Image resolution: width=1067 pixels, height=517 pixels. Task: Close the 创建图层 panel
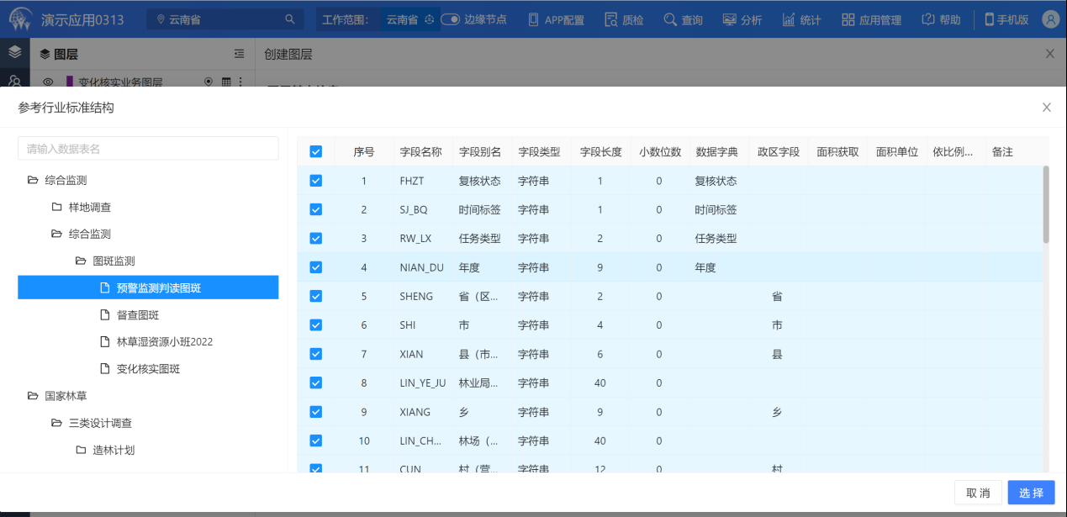pos(1049,54)
